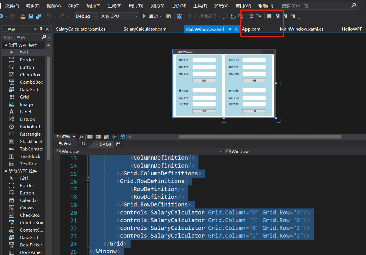
Task: Swap design and XAML panes arrows icon
Action: (84, 144)
